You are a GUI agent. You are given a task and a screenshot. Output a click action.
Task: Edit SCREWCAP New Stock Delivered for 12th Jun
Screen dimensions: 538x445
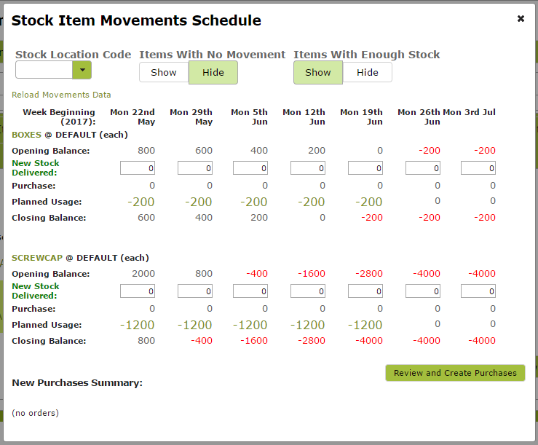tap(308, 291)
